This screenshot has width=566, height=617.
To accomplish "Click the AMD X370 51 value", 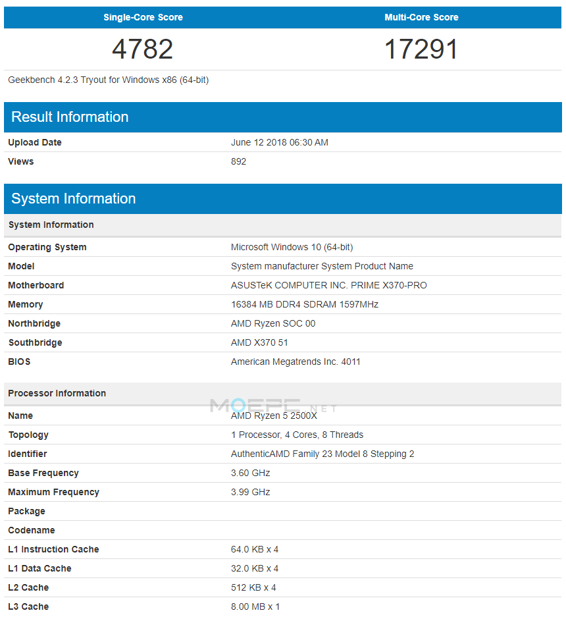I will [x=259, y=342].
